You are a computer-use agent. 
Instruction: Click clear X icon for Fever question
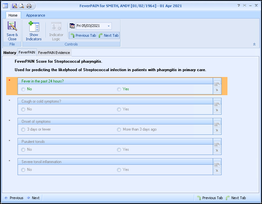(217, 90)
